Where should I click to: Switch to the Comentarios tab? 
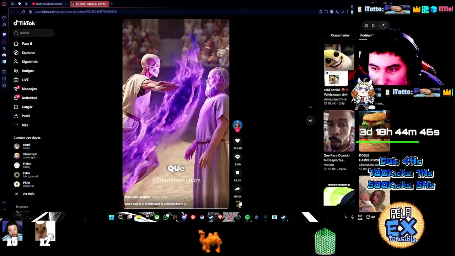[340, 35]
